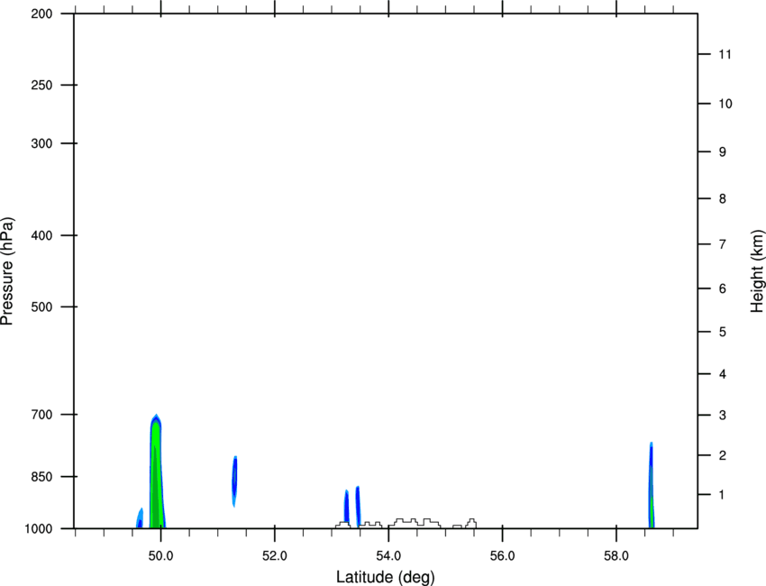The width and height of the screenshot is (766, 586).
Task: Click the small light-blue blob left of latitude 50
Action: coord(140,518)
